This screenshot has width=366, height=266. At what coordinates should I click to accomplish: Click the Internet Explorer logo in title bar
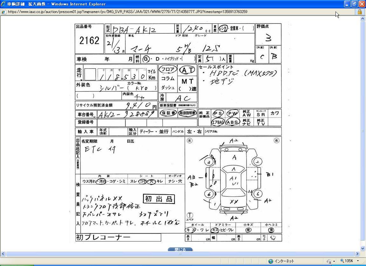(3, 4)
